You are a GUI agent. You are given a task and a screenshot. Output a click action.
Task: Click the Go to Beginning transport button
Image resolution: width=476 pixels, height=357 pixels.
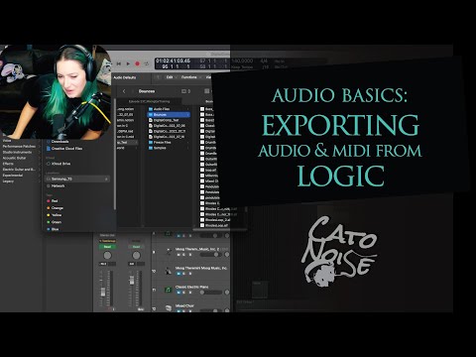click(119, 63)
